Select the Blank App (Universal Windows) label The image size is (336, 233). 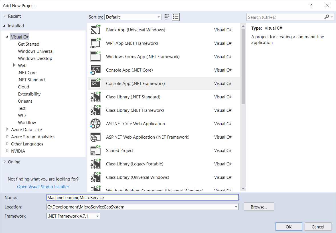pos(136,30)
